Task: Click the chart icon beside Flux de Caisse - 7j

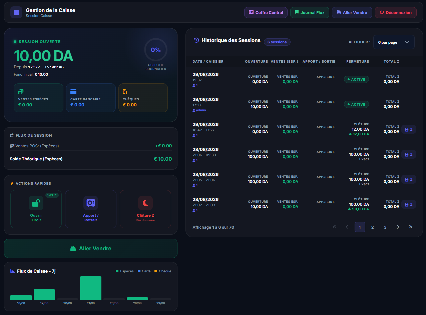Action: [x=12, y=271]
